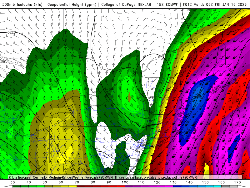Click the 'F012' forecast hour label

[x=187, y=4]
